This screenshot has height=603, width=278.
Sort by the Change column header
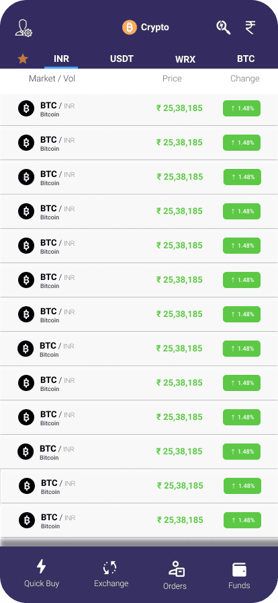[245, 79]
